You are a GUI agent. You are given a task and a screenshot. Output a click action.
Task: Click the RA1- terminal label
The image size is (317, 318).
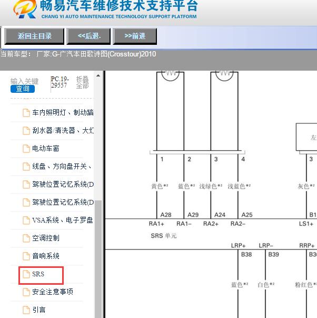(184, 224)
